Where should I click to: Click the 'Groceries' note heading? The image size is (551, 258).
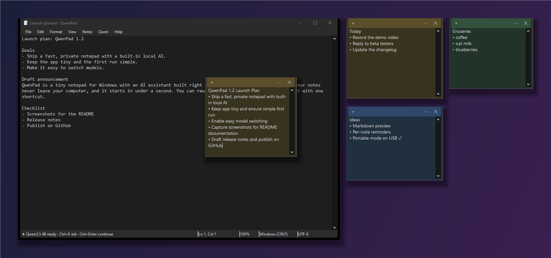click(x=462, y=32)
